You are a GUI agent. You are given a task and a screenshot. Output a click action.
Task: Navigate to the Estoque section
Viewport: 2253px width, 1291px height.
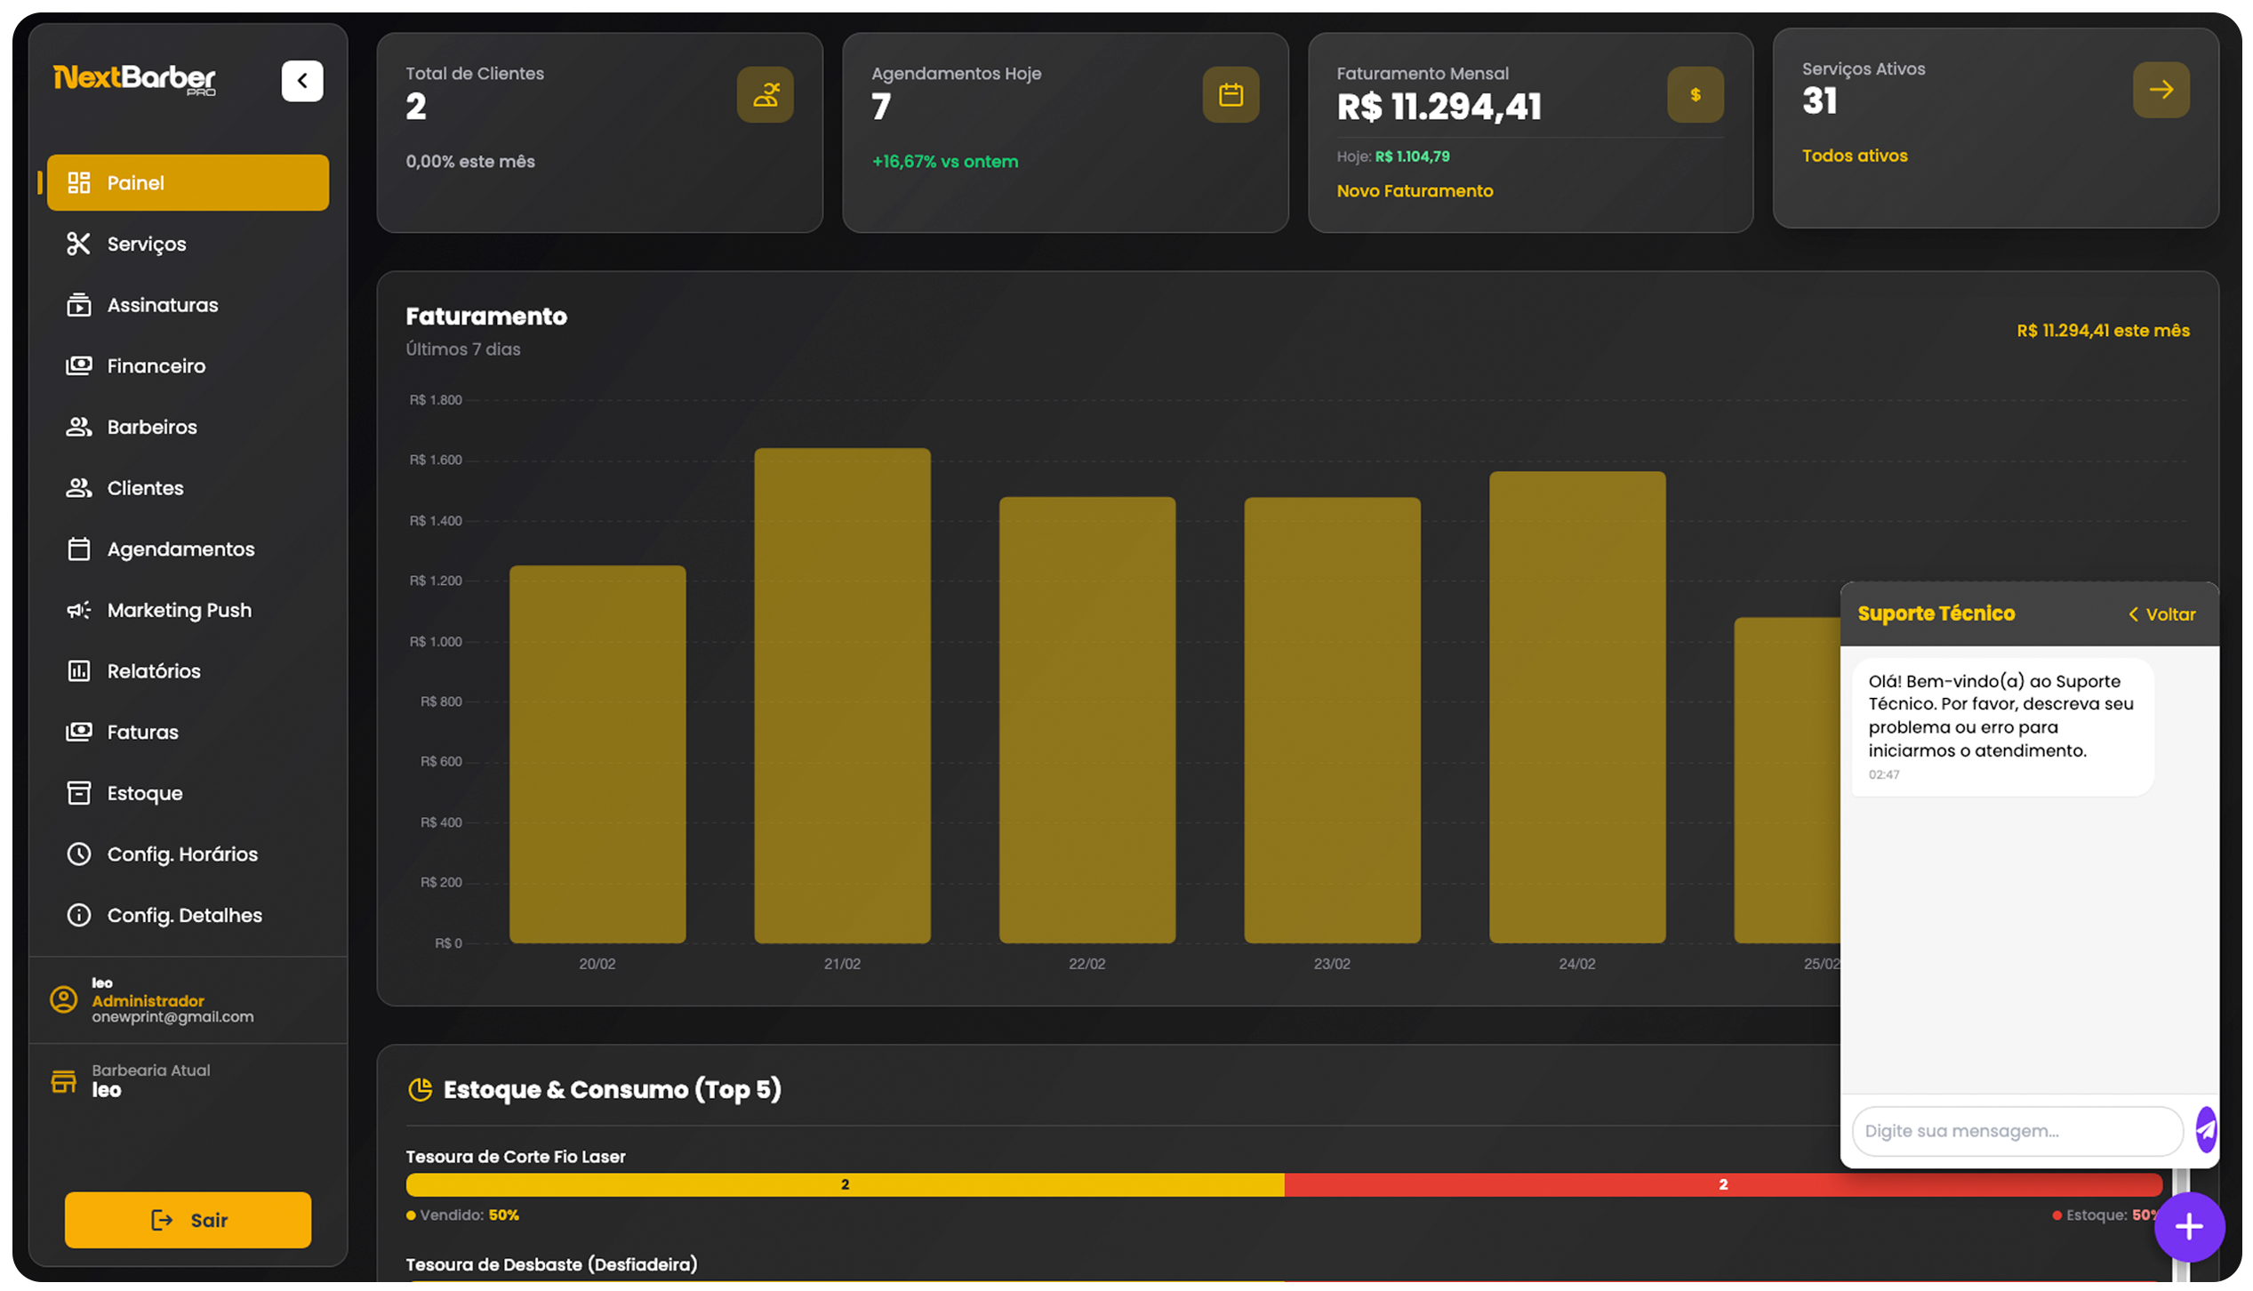tap(144, 793)
